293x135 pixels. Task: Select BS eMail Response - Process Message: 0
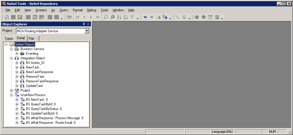point(55,118)
